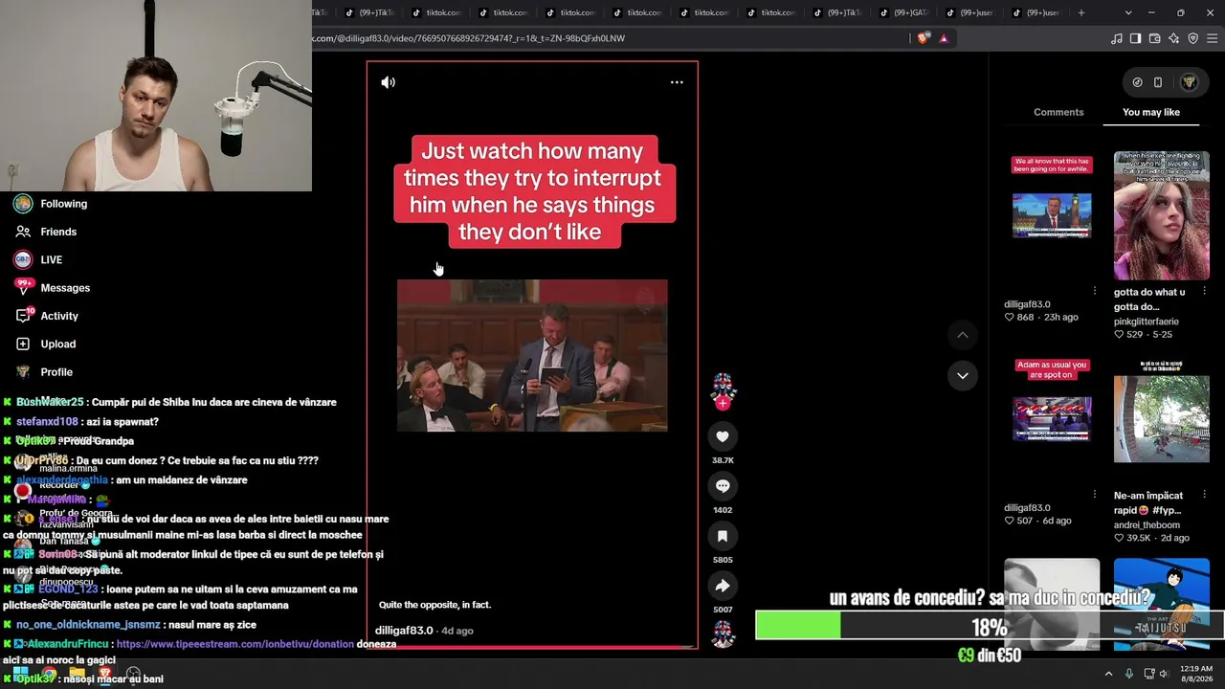This screenshot has height=689, width=1225.
Task: Seek along the video progress bar
Action: (532, 647)
